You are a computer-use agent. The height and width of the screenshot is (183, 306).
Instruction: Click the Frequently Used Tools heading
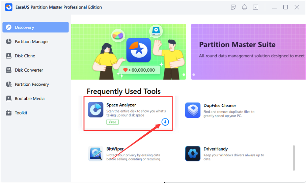(x=124, y=91)
